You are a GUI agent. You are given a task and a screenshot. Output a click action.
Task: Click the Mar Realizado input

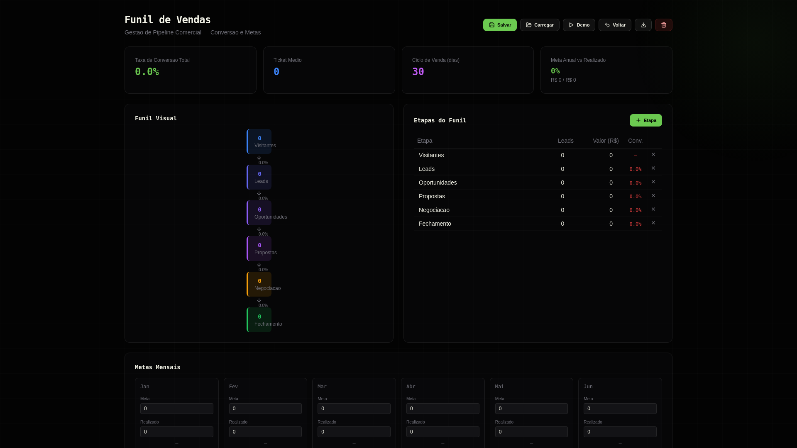(x=354, y=432)
